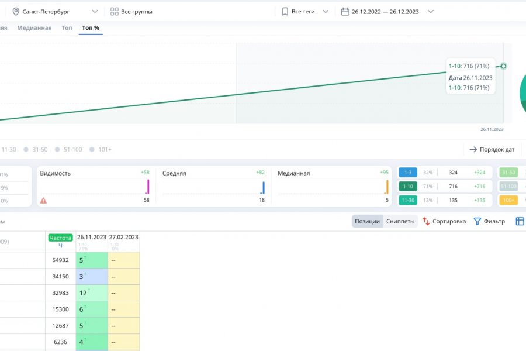The image size is (526, 351).
Task: Select the Топ % tab
Action: pos(91,28)
